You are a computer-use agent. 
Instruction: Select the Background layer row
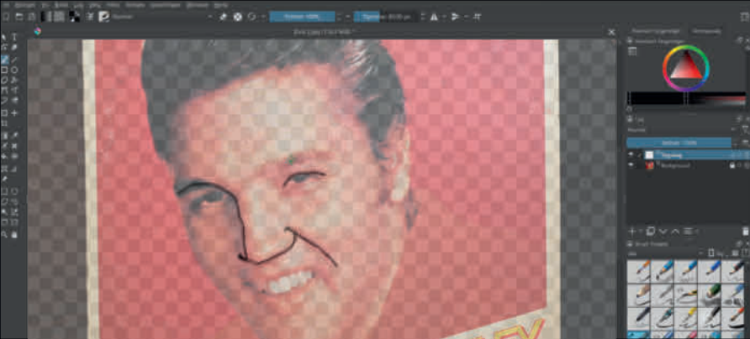(x=688, y=165)
